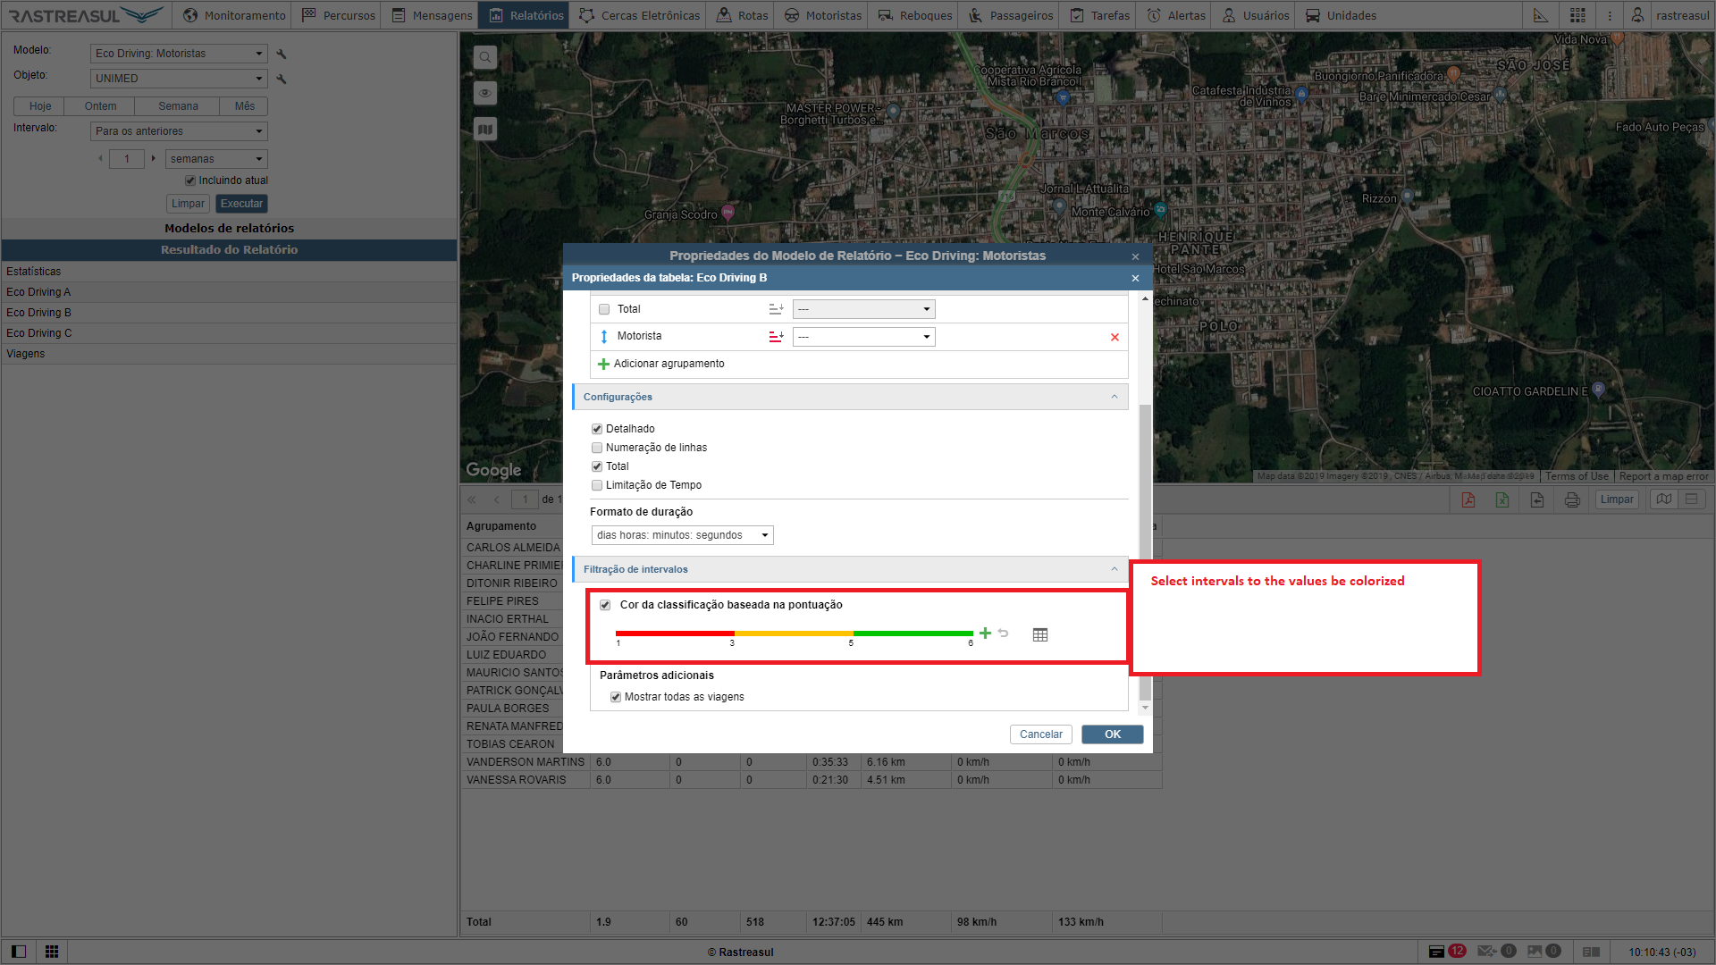The height and width of the screenshot is (965, 1716).
Task: Collapse the Configurações section
Action: click(x=1114, y=397)
